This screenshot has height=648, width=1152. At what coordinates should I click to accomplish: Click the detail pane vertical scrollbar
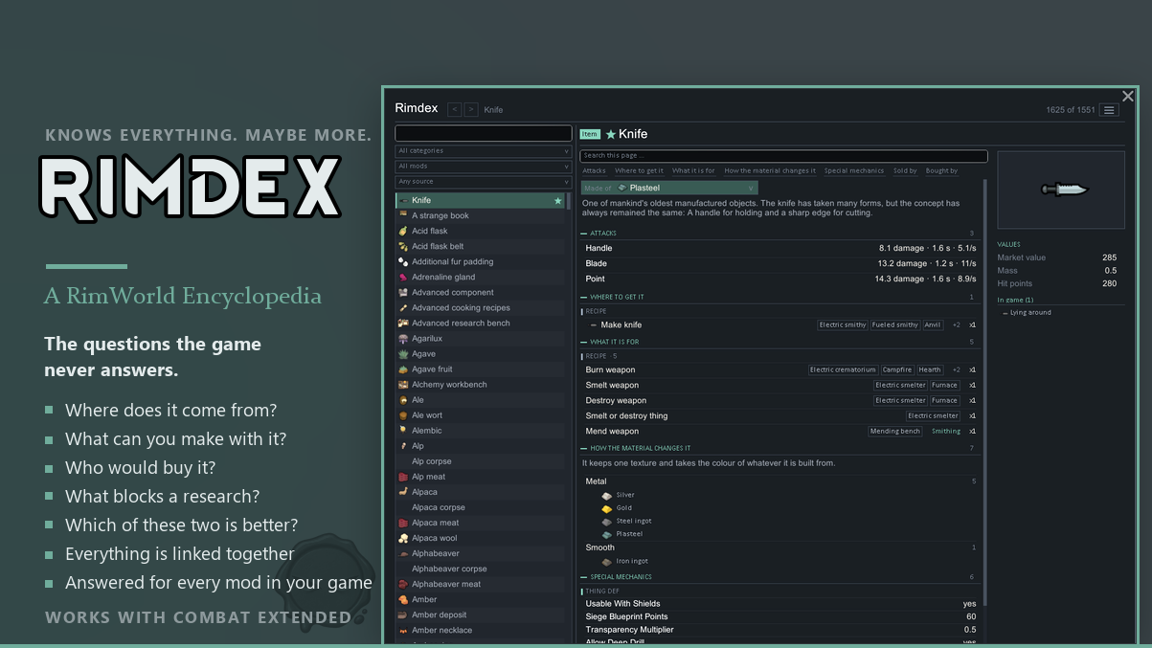[x=985, y=392]
